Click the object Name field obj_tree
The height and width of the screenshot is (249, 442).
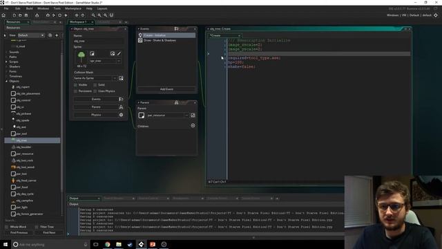pos(98,41)
